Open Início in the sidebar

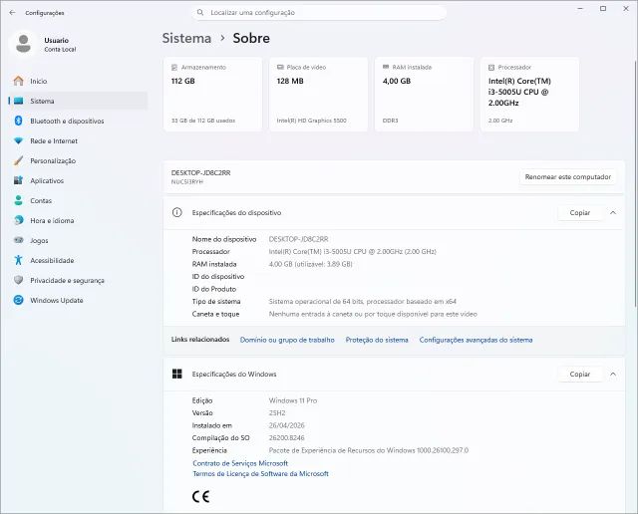click(78, 81)
